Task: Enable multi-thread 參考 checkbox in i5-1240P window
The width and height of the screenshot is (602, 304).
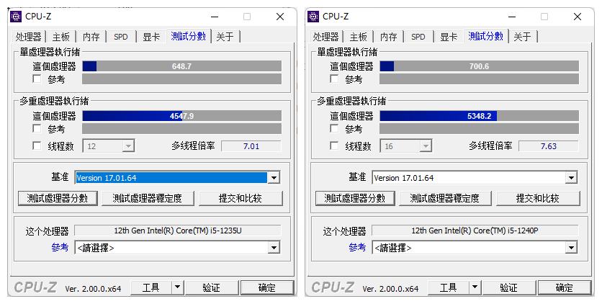Action: 334,128
